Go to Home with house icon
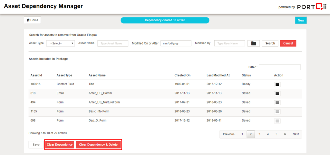Screen dimensions: 330x155 coord(32,20)
